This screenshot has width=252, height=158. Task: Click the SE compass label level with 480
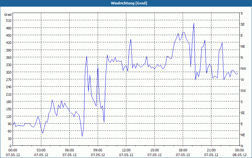coord(243,24)
